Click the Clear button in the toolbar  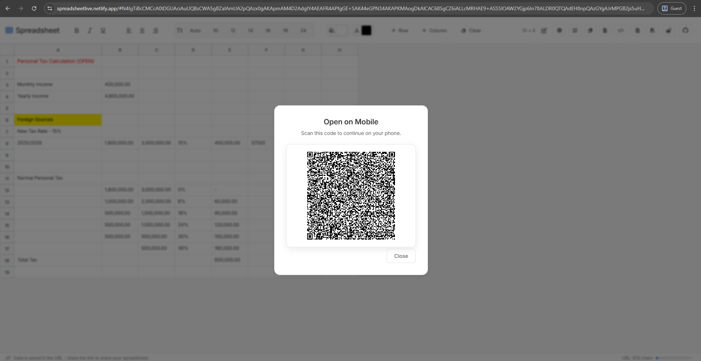pos(471,31)
